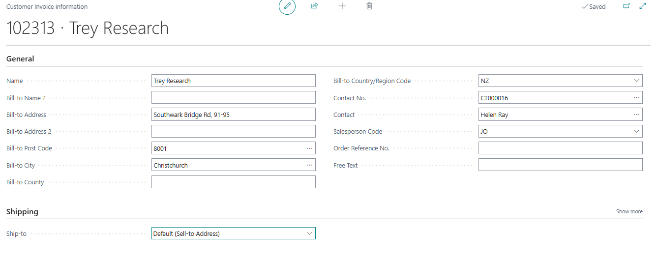658x259 pixels.
Task: Click the Bill-to City label
Action: coord(21,165)
